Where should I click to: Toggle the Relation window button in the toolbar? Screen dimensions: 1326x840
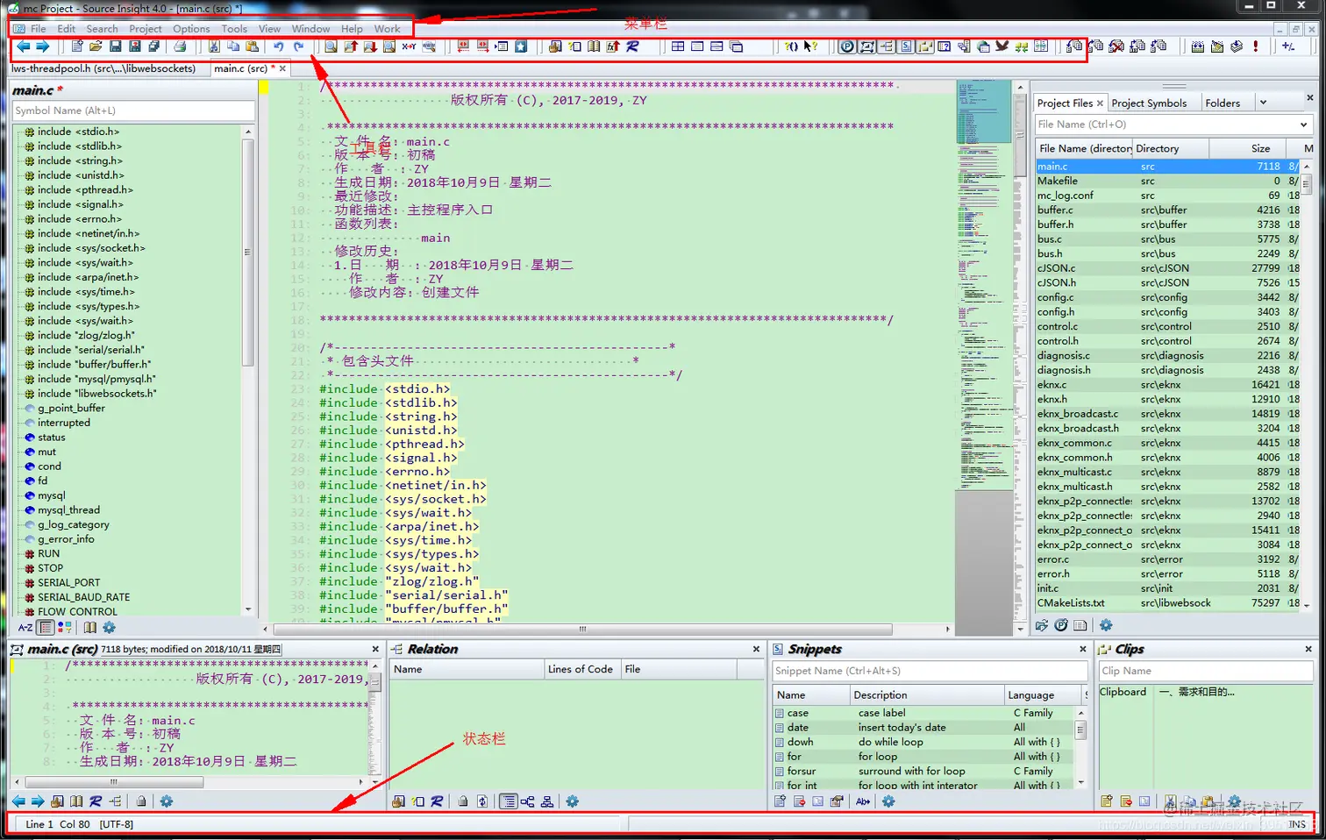[x=887, y=46]
